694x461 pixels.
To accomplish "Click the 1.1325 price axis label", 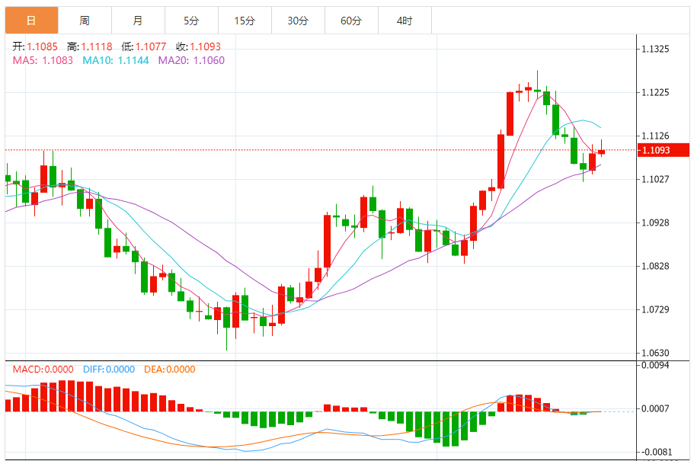I will pos(655,50).
